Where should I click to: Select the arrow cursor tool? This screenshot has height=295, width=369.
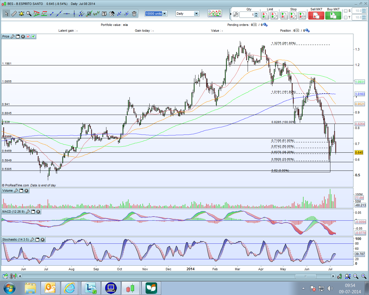[6, 14]
